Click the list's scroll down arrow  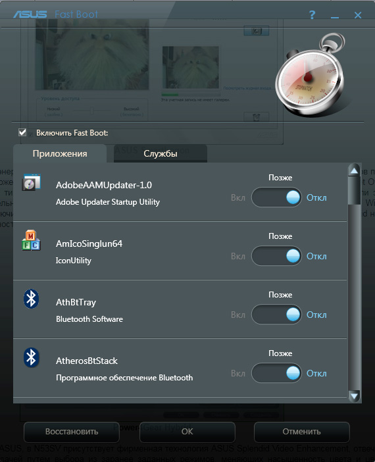point(354,396)
